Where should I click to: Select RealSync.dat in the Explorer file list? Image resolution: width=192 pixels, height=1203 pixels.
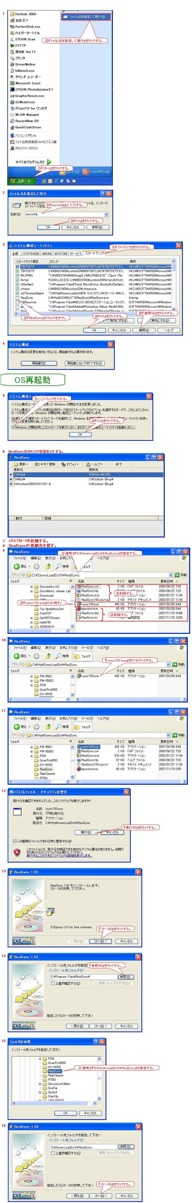(x=88, y=613)
